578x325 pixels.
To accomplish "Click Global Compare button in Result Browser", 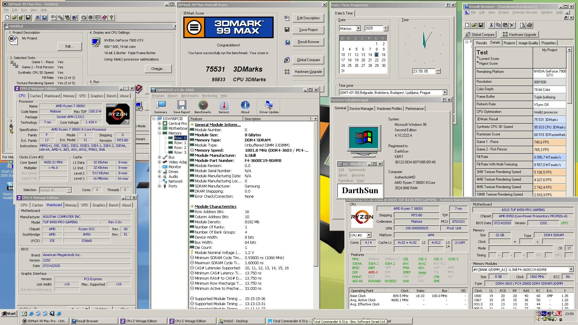I will [480, 35].
